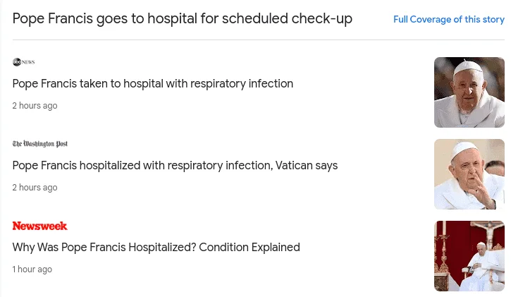Click the ABC News article thumbnail

click(x=469, y=92)
